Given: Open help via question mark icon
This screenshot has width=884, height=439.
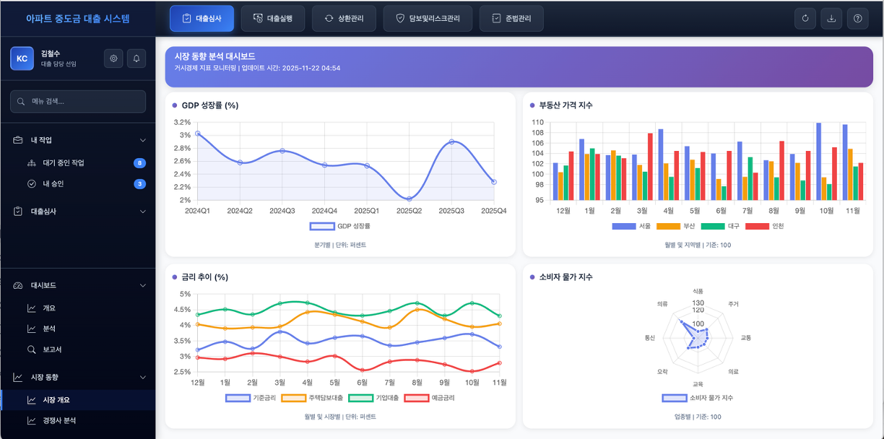Looking at the screenshot, I should tap(857, 19).
